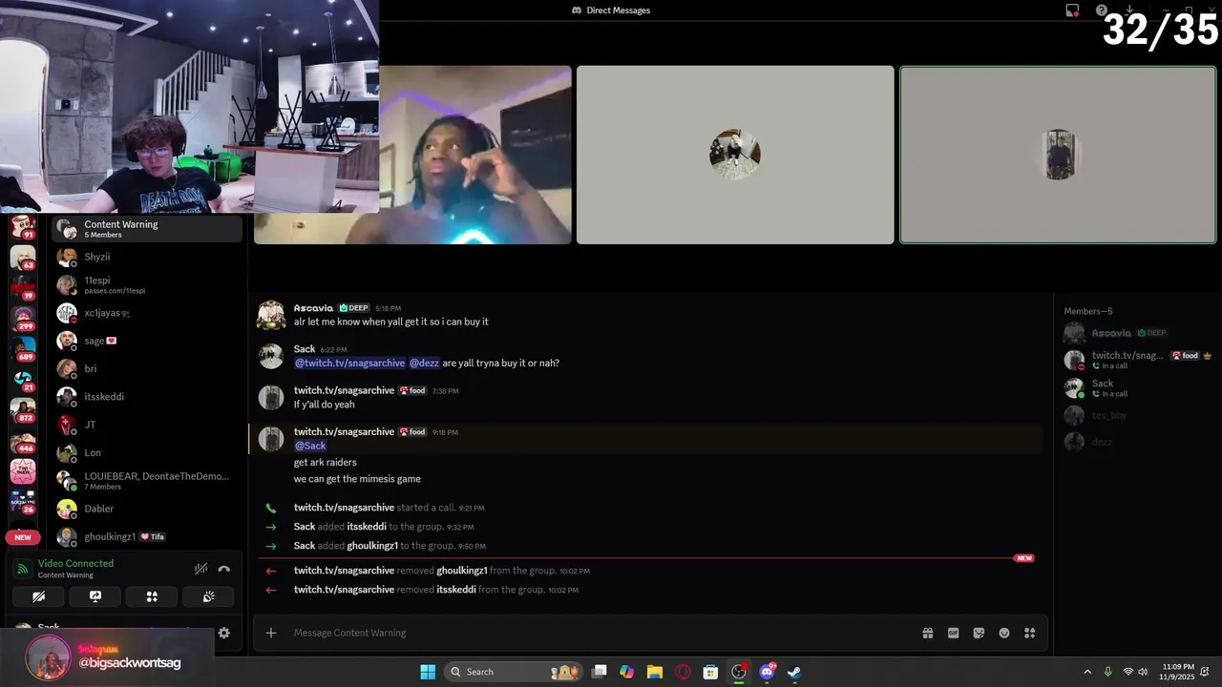The width and height of the screenshot is (1222, 687).
Task: Open activities launcher in voice panel
Action: [x=152, y=596]
